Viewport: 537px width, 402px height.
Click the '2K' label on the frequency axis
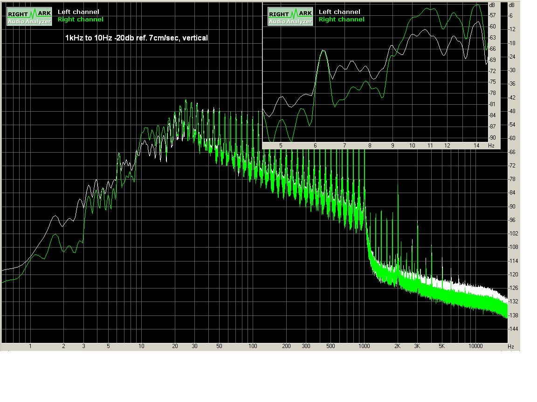point(397,346)
